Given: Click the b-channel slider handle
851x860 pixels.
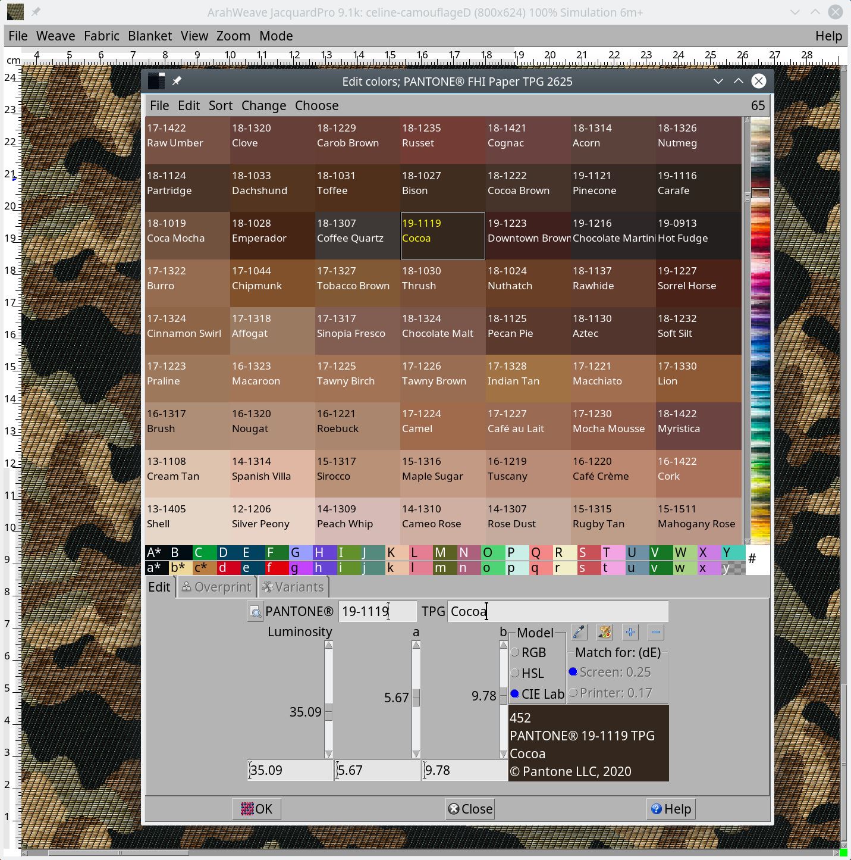Looking at the screenshot, I should (503, 696).
